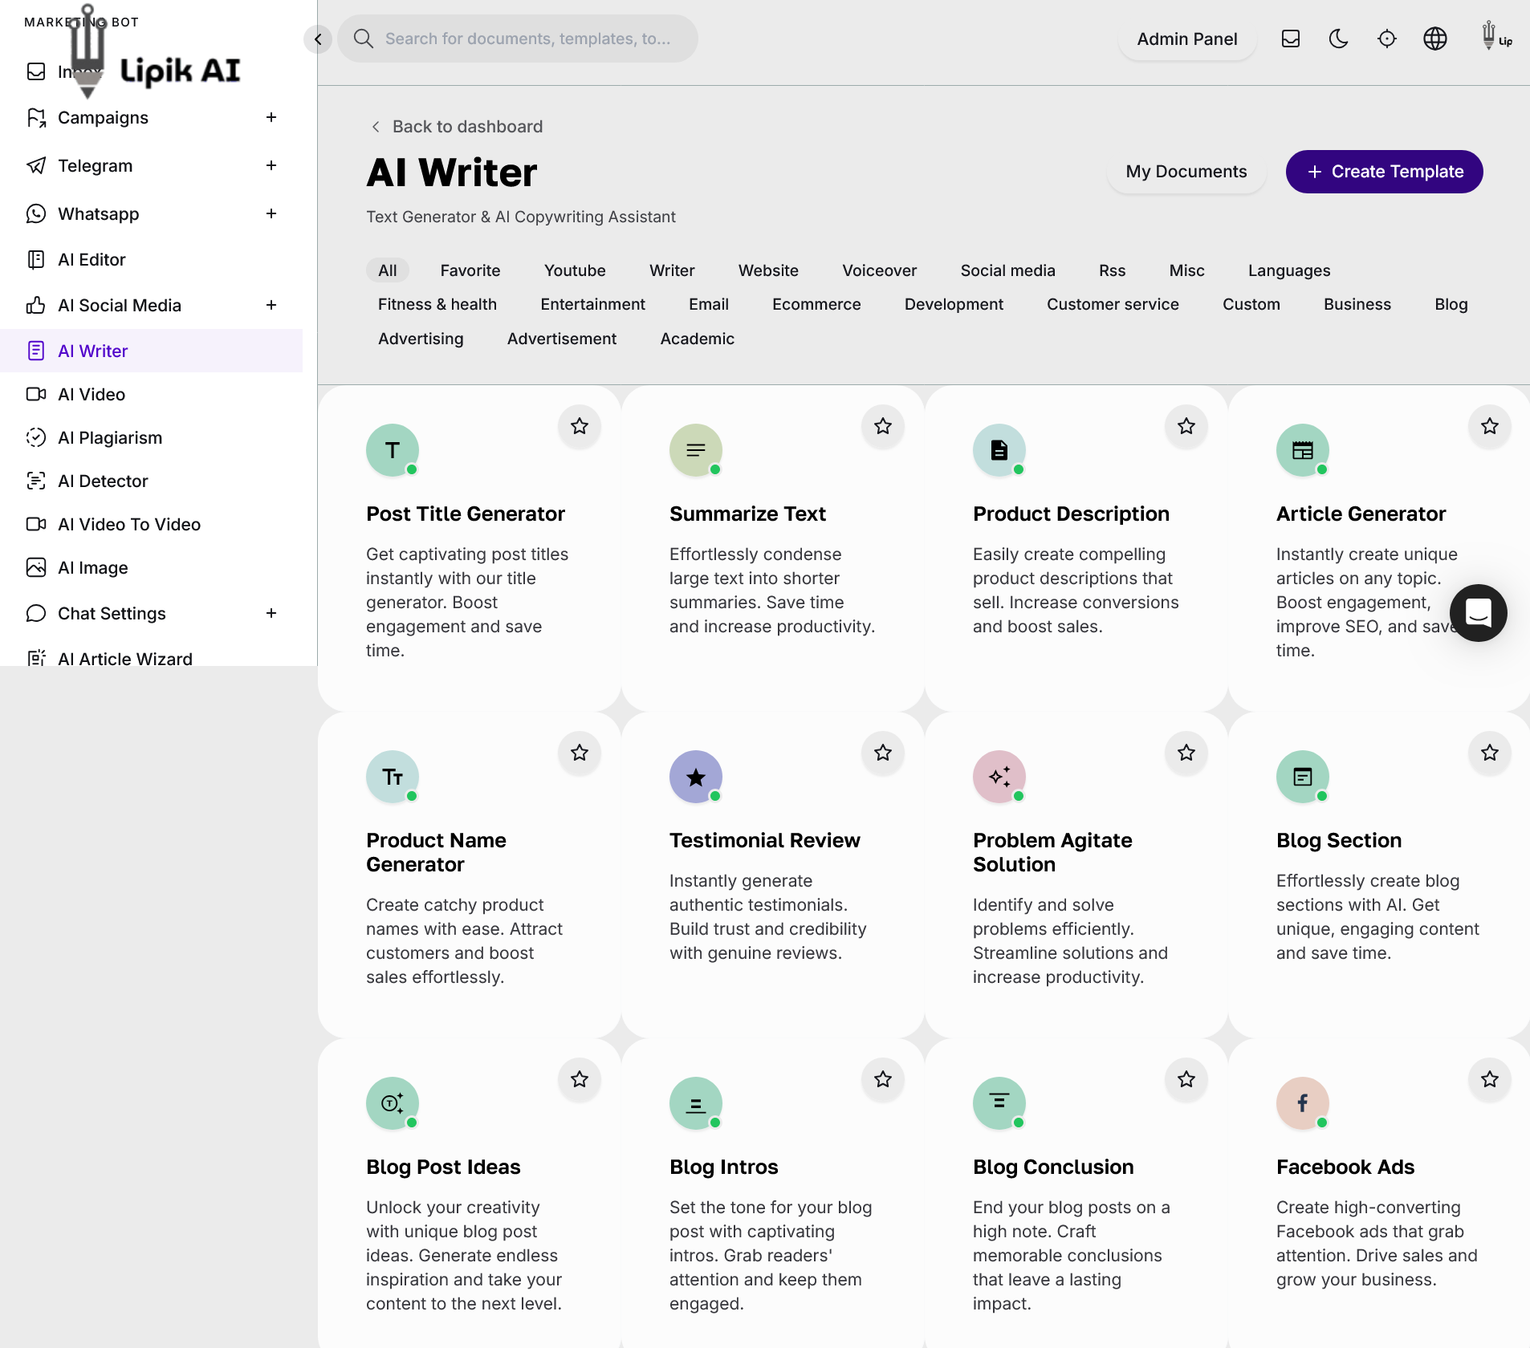1530x1348 pixels.
Task: Open the floating chat widget button
Action: 1478,613
